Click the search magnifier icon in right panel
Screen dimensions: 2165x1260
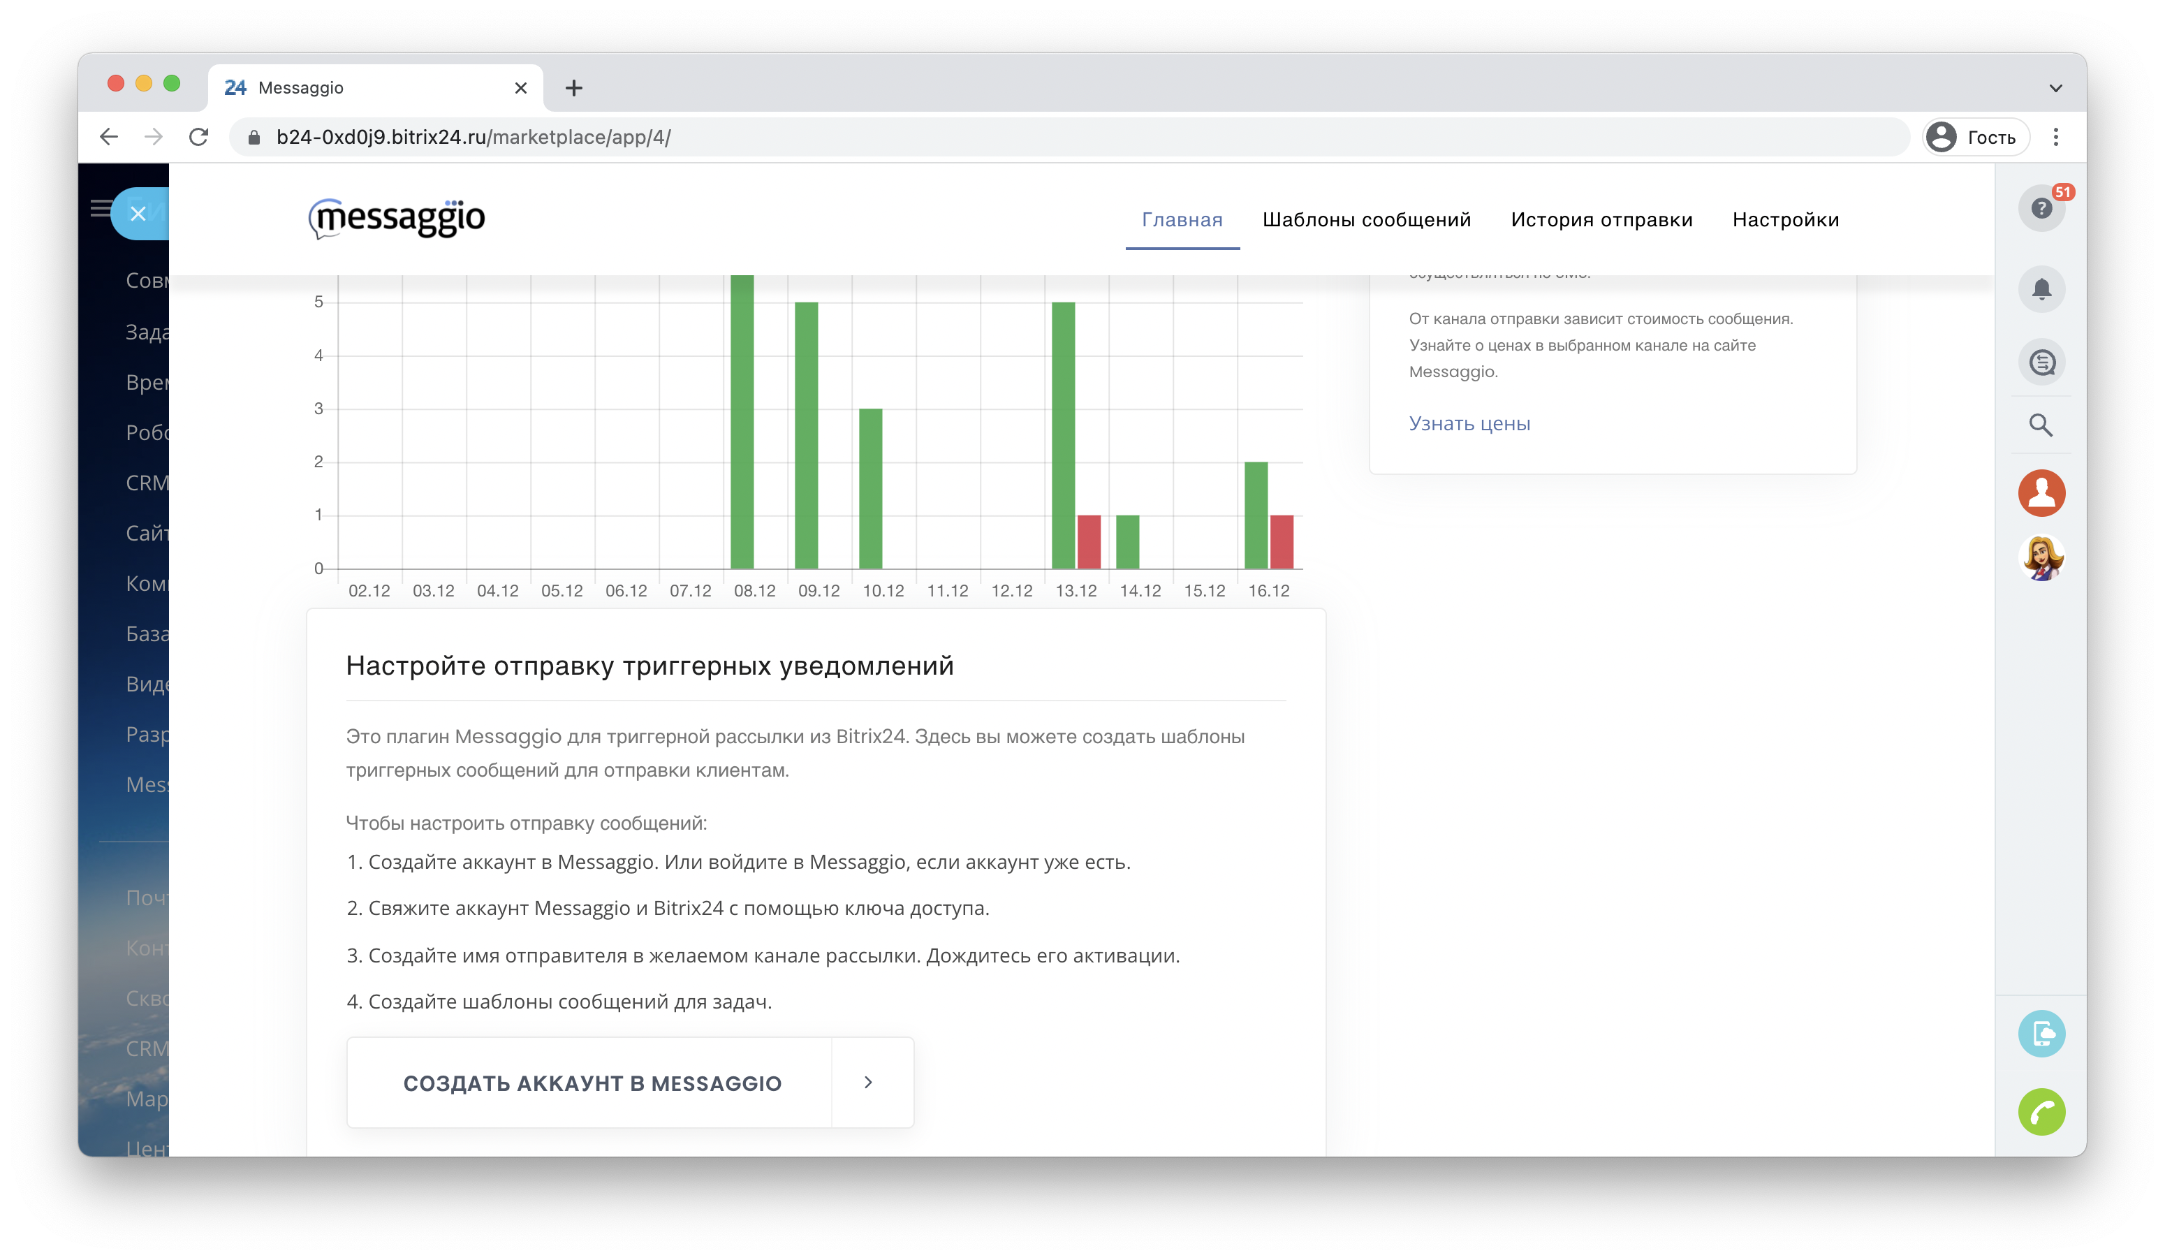tap(2041, 425)
